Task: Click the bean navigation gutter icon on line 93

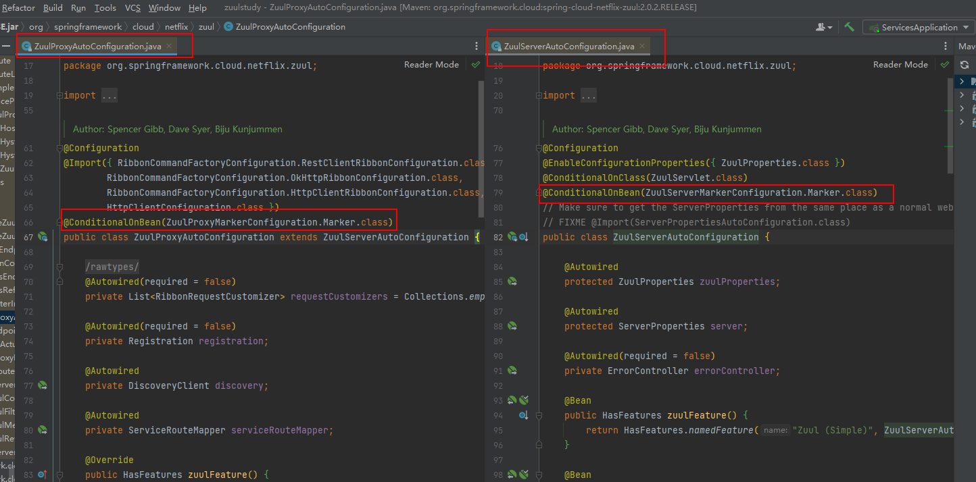Action: 512,400
